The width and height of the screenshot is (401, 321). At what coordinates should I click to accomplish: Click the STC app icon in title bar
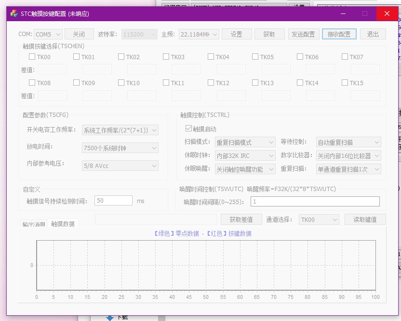(x=14, y=13)
